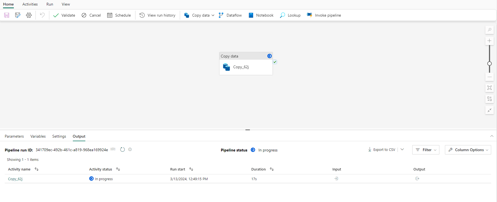
Task: Click the Undo arrow icon
Action: click(42, 15)
